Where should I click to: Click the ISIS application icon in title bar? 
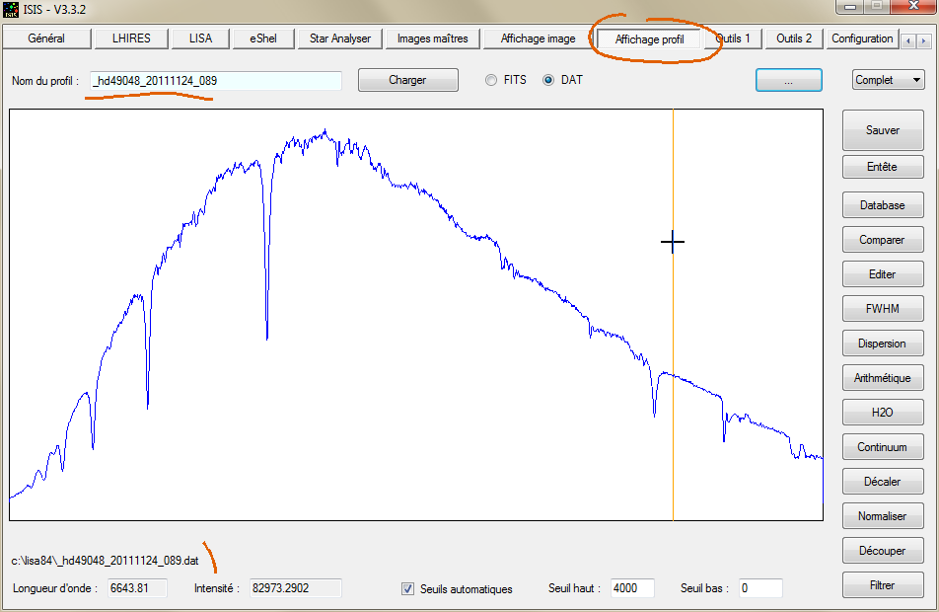pyautogui.click(x=12, y=9)
